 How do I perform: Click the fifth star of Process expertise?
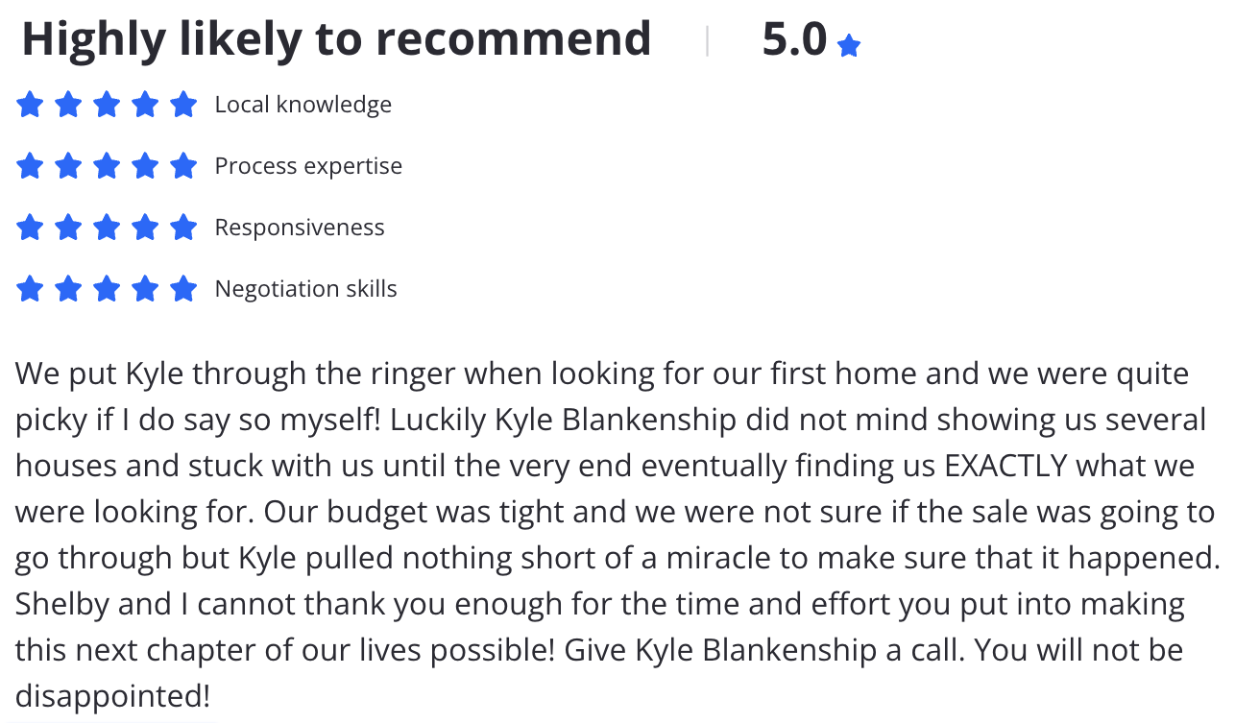point(183,165)
